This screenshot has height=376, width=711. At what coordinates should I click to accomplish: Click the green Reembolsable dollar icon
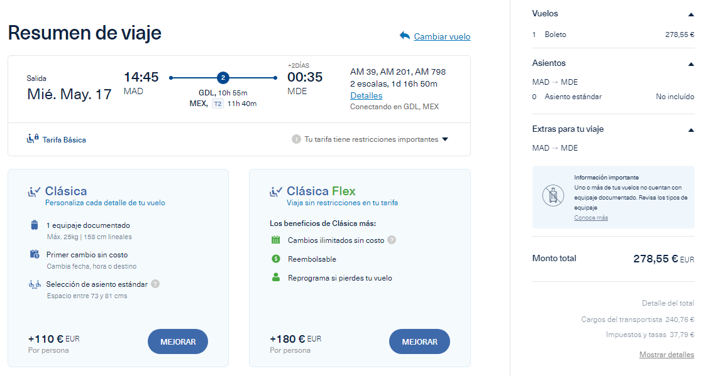(x=276, y=259)
